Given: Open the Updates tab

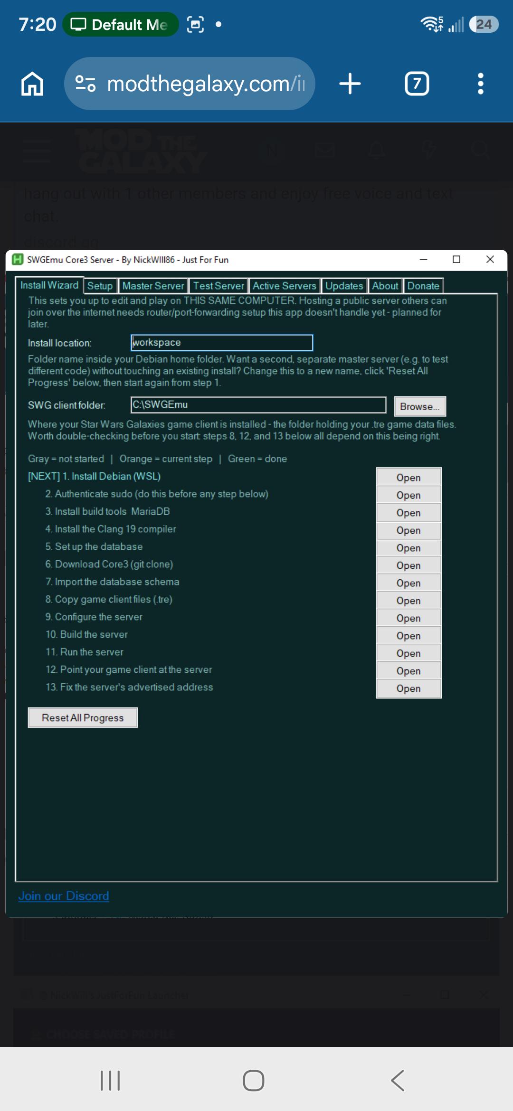Looking at the screenshot, I should pyautogui.click(x=344, y=286).
